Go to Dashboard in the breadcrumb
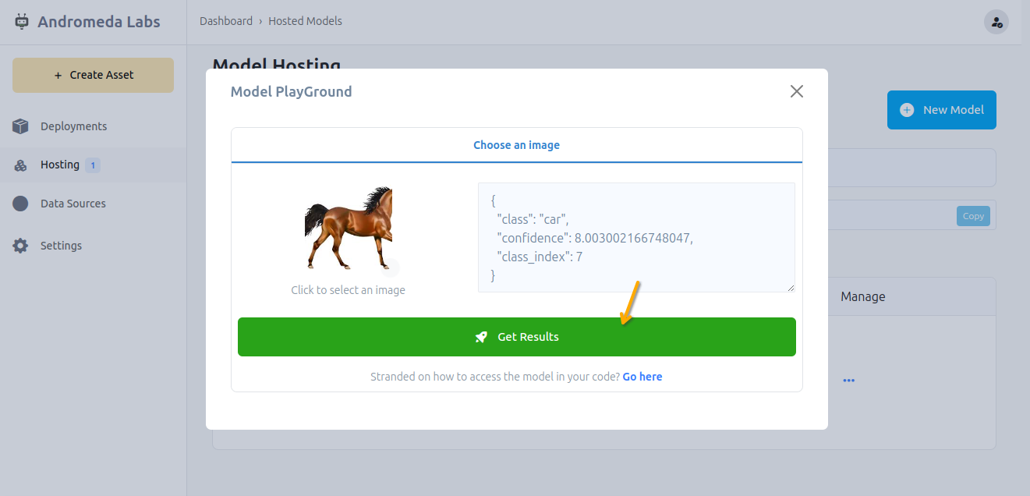 click(x=225, y=21)
